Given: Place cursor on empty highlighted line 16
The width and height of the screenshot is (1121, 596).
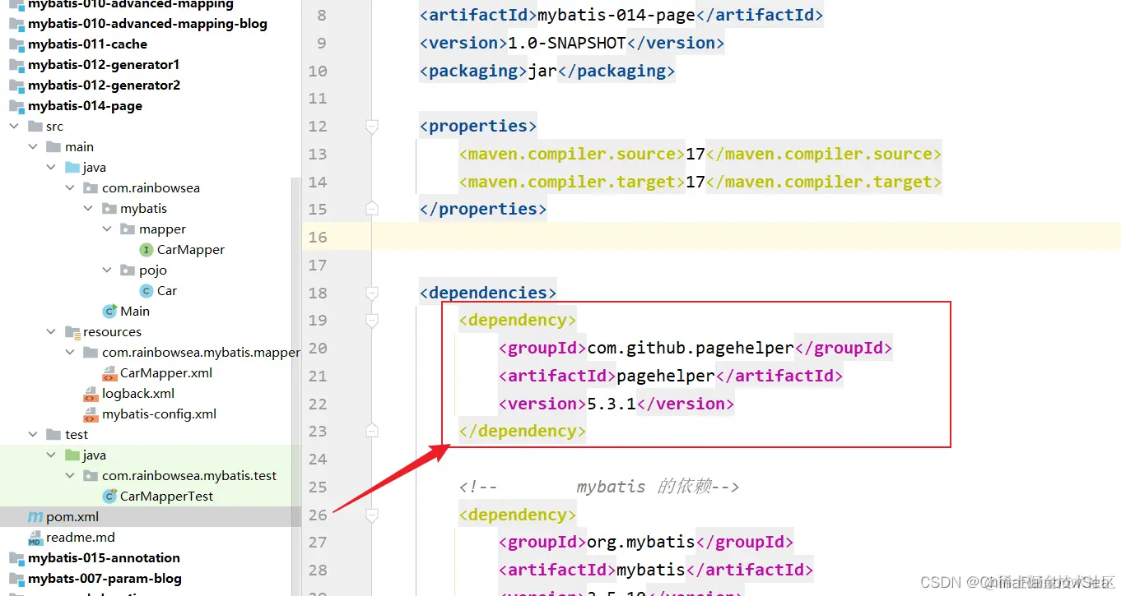Looking at the screenshot, I should coord(746,238).
